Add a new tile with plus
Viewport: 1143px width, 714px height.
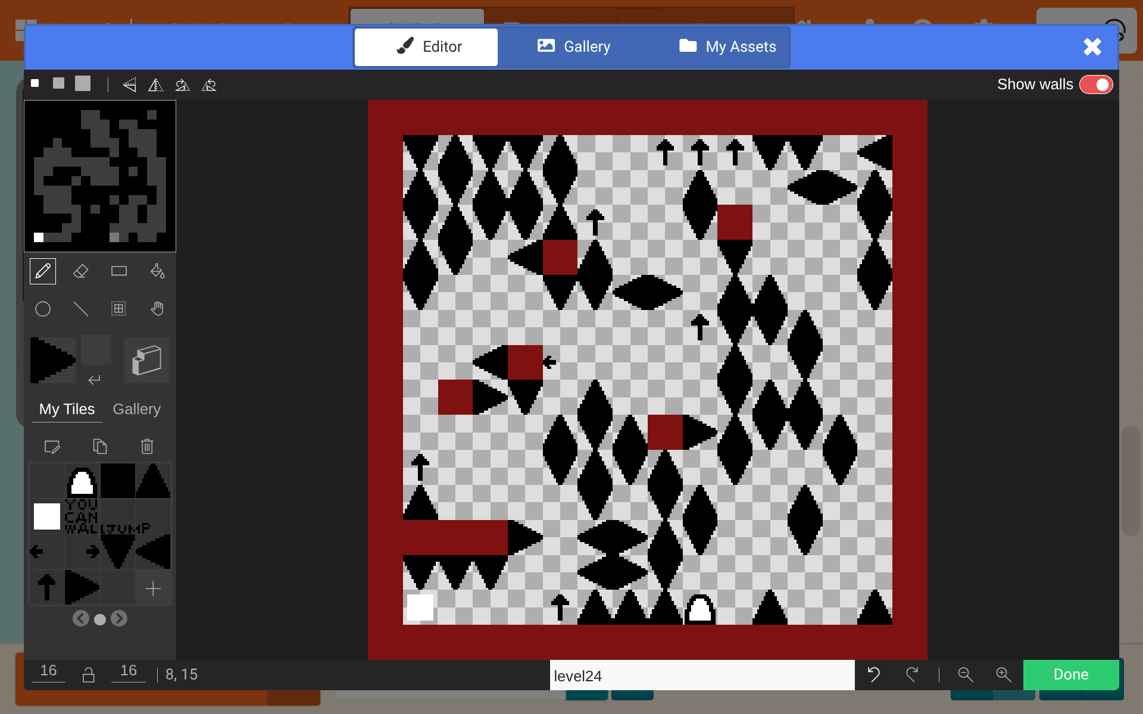[153, 588]
